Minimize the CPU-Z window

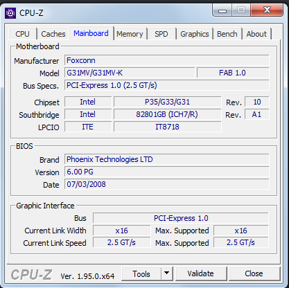pyautogui.click(x=222, y=10)
